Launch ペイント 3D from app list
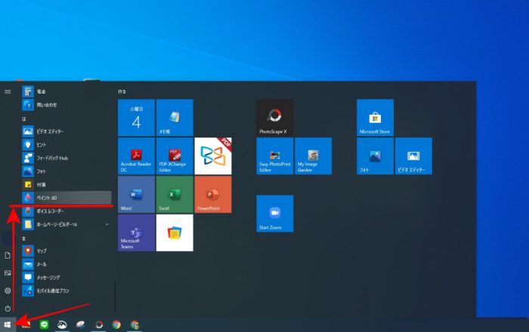Viewport: 529px width, 332px height. [x=67, y=197]
